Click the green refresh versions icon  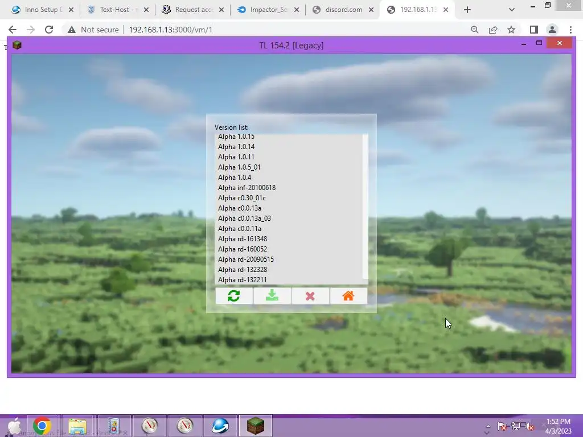234,296
